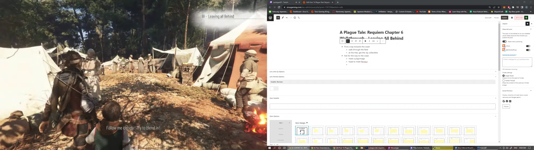534x150 pixels.
Task: Change block type via list block icon
Action: coord(342,41)
